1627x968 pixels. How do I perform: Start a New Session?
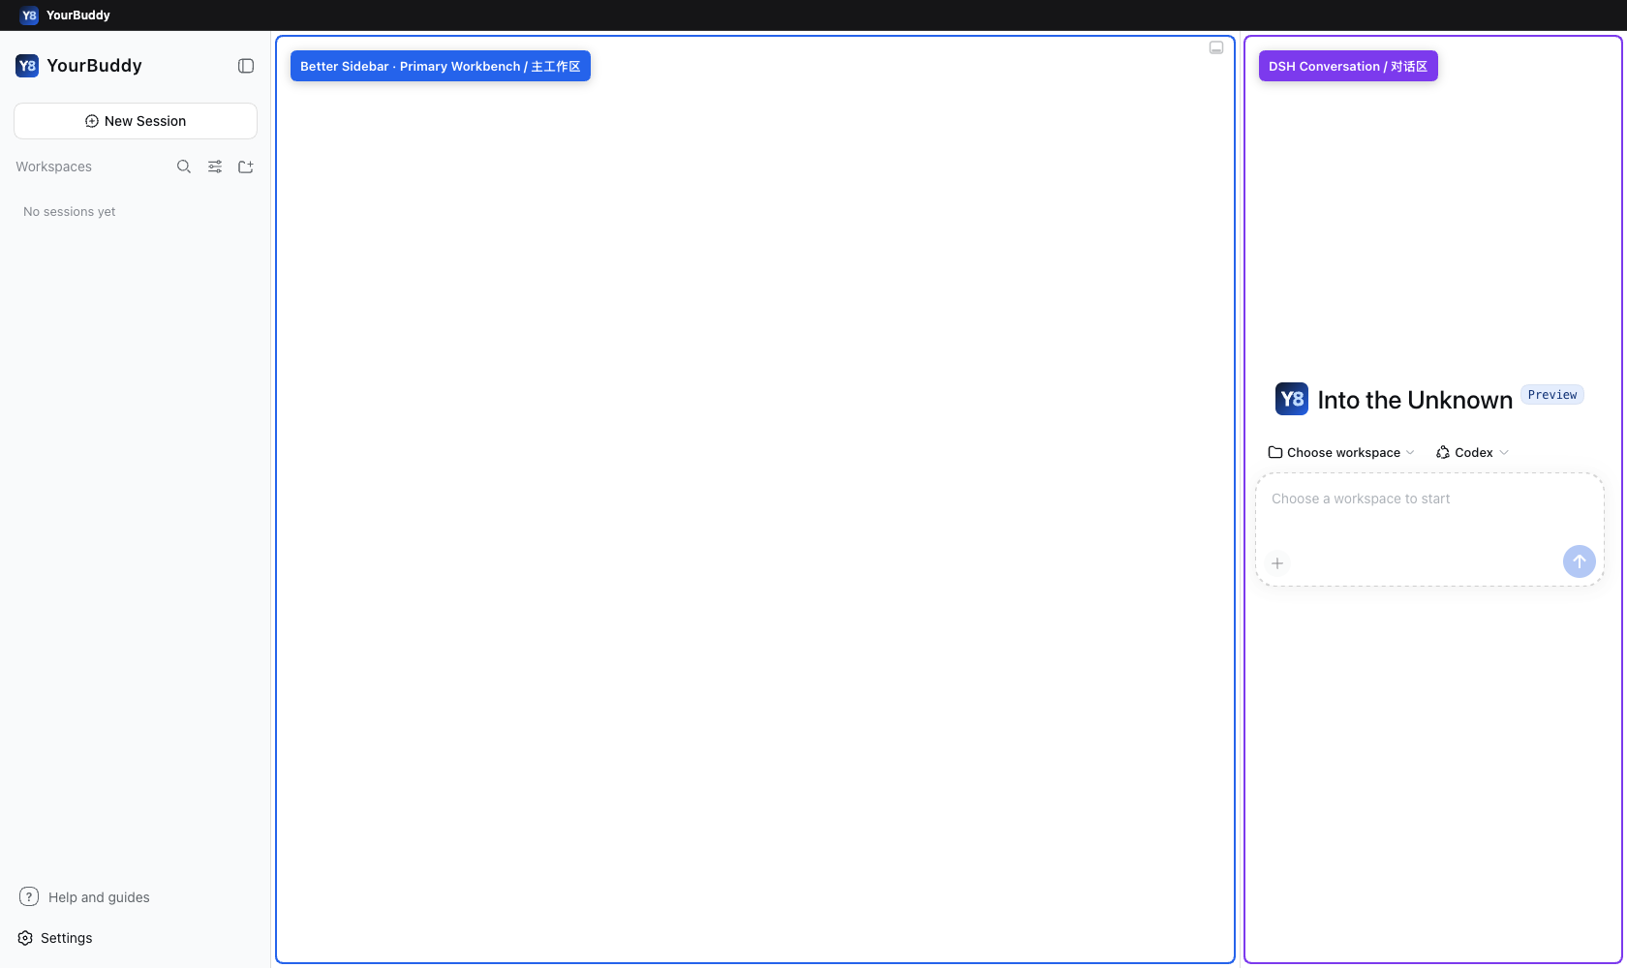coord(136,121)
